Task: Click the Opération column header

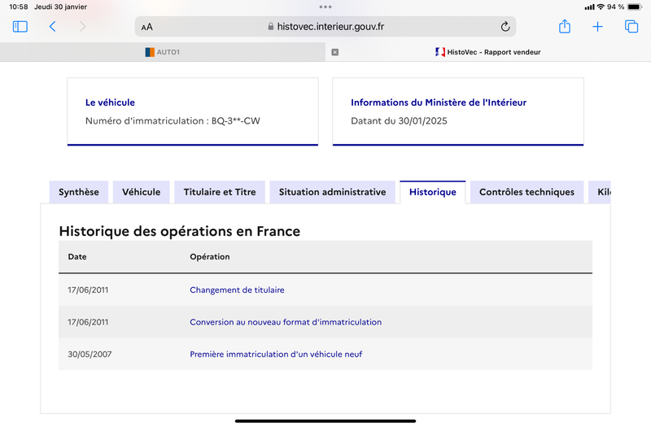Action: 210,257
